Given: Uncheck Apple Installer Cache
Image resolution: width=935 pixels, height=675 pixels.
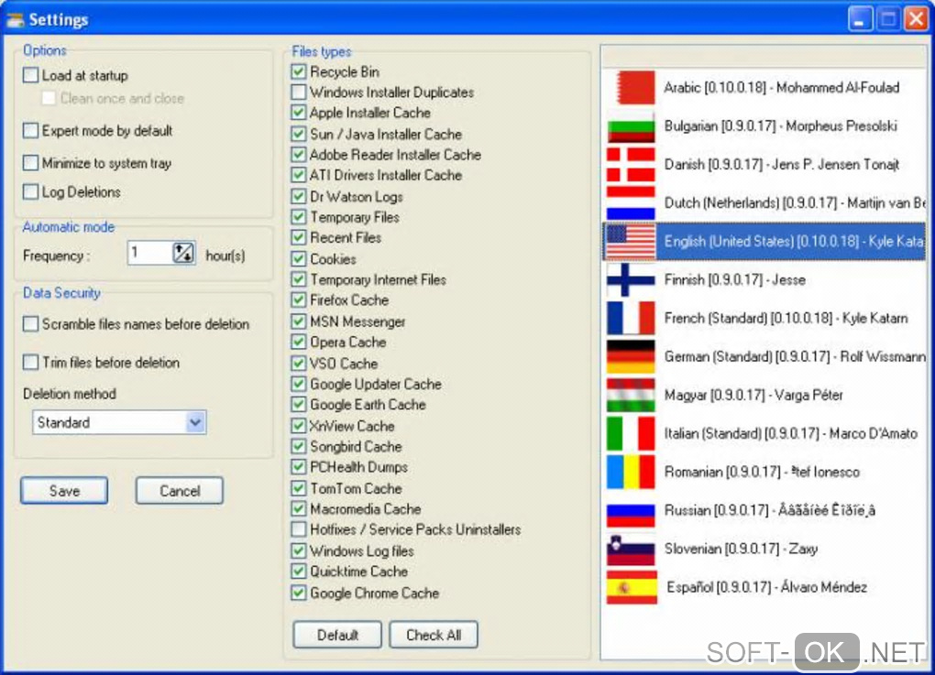Looking at the screenshot, I should [x=299, y=113].
